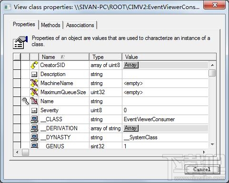The image size is (229, 183).
Task: Click the __DERIVATION system property computer icon
Action: click(x=34, y=128)
